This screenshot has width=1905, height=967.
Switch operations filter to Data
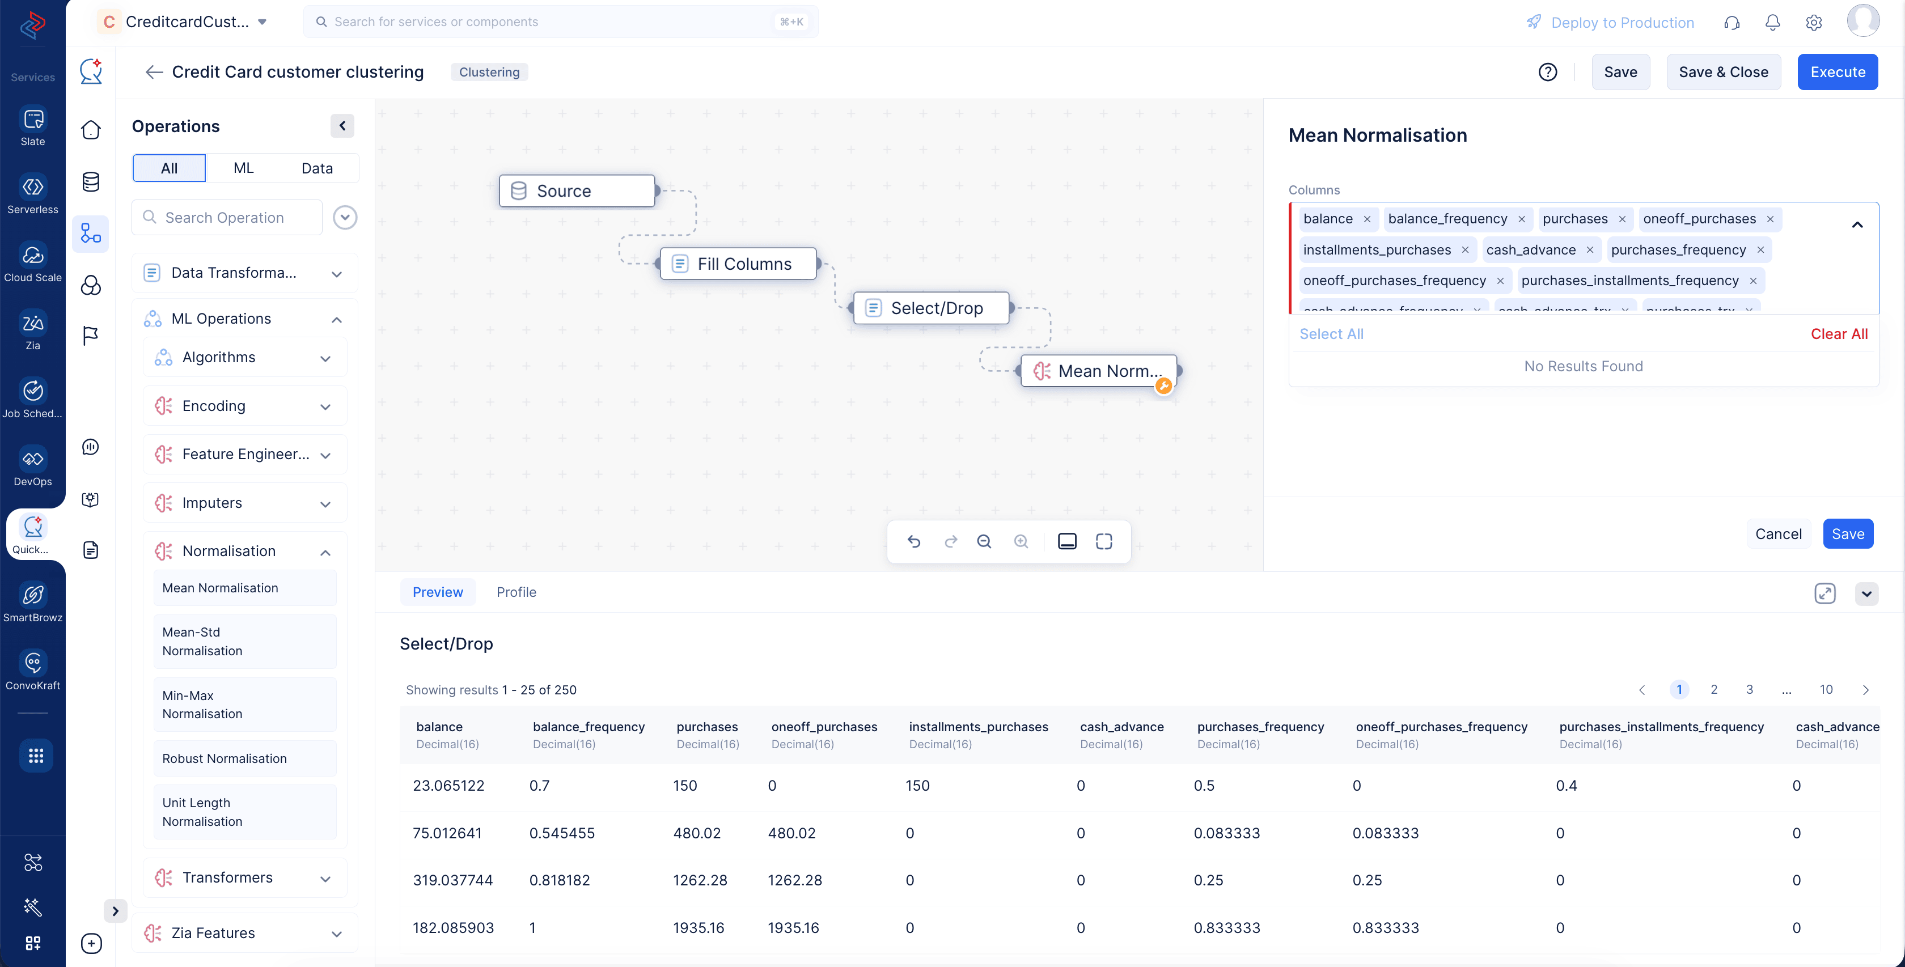317,168
